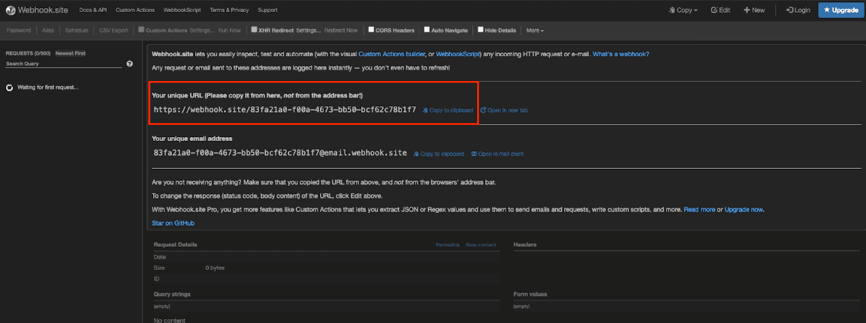
Task: Click the search help question mark icon
Action: 130,64
